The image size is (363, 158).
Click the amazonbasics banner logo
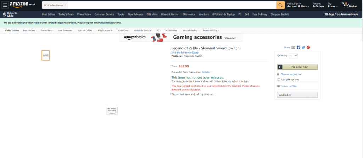tap(135, 37)
